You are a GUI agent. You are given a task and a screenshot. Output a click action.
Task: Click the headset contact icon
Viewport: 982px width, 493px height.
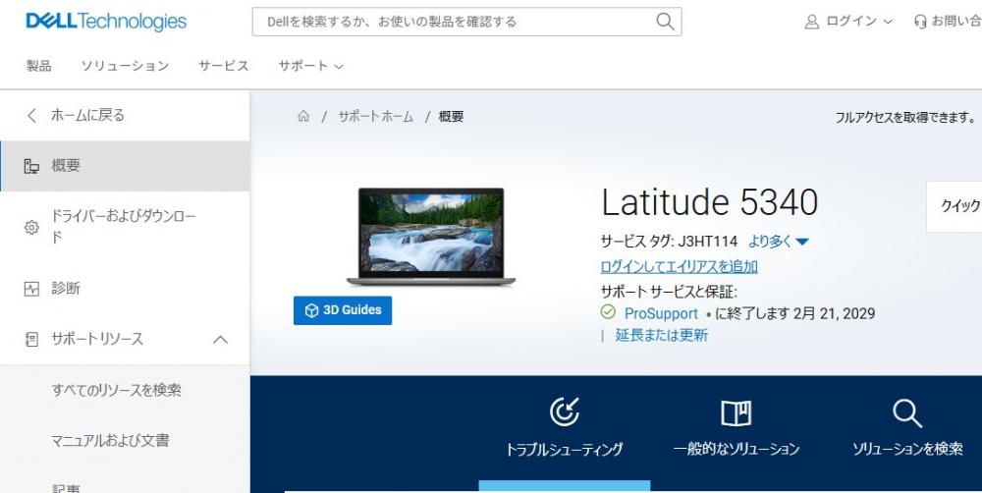[920, 22]
